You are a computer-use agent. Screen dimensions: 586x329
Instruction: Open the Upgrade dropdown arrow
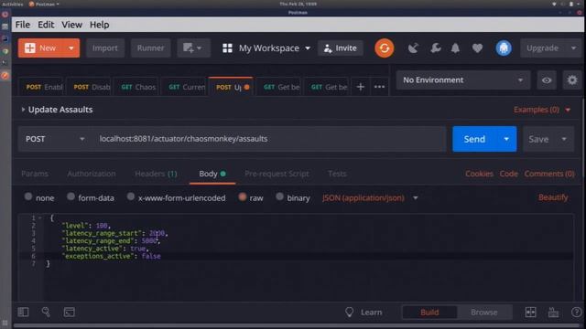tap(574, 48)
